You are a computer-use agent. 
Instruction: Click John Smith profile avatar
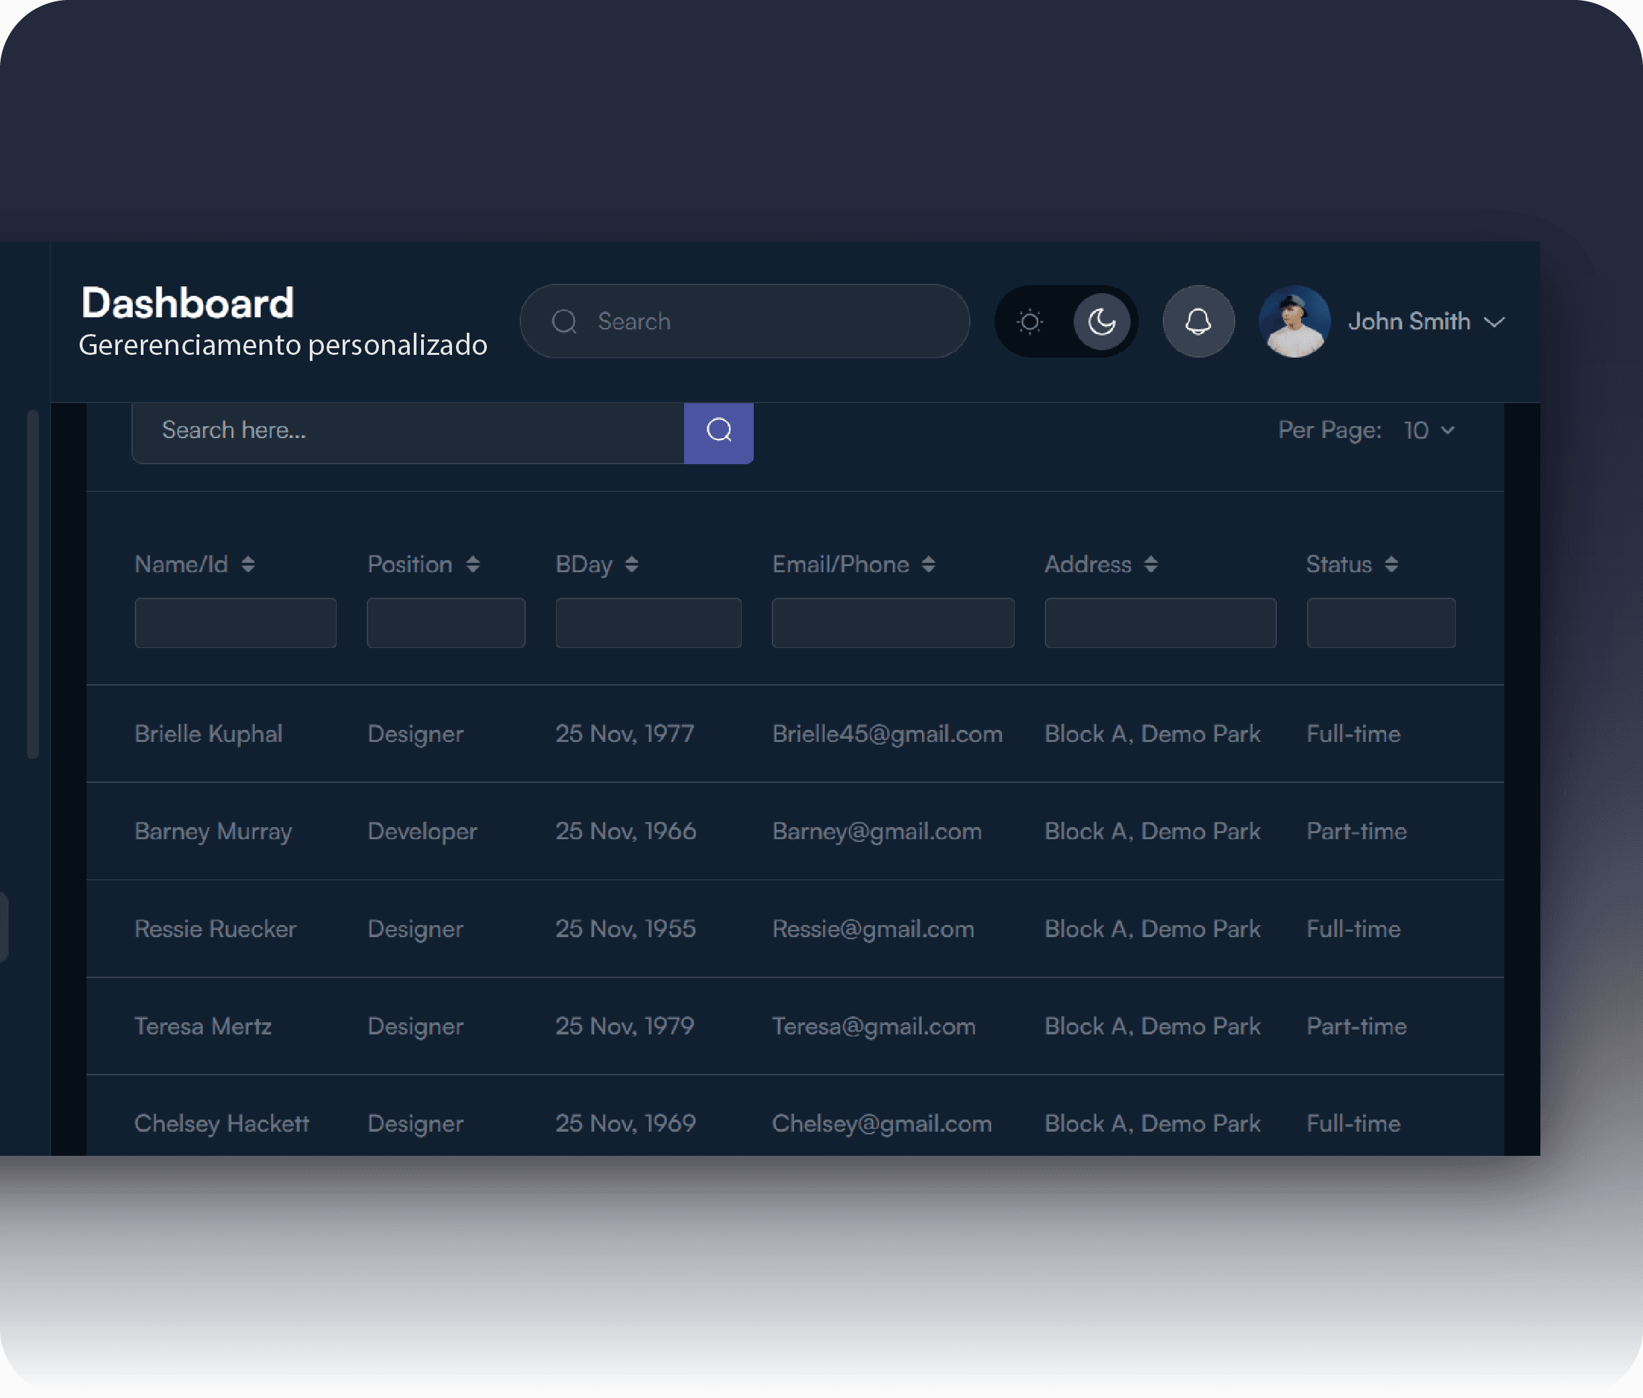(1294, 322)
